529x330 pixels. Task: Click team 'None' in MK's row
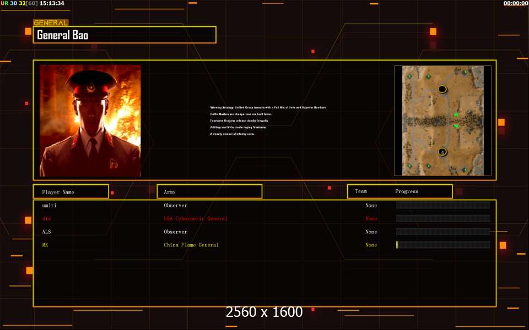tap(371, 245)
